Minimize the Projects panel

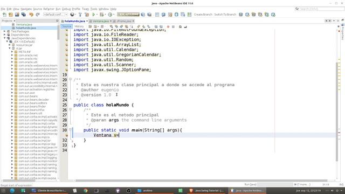(58, 20)
